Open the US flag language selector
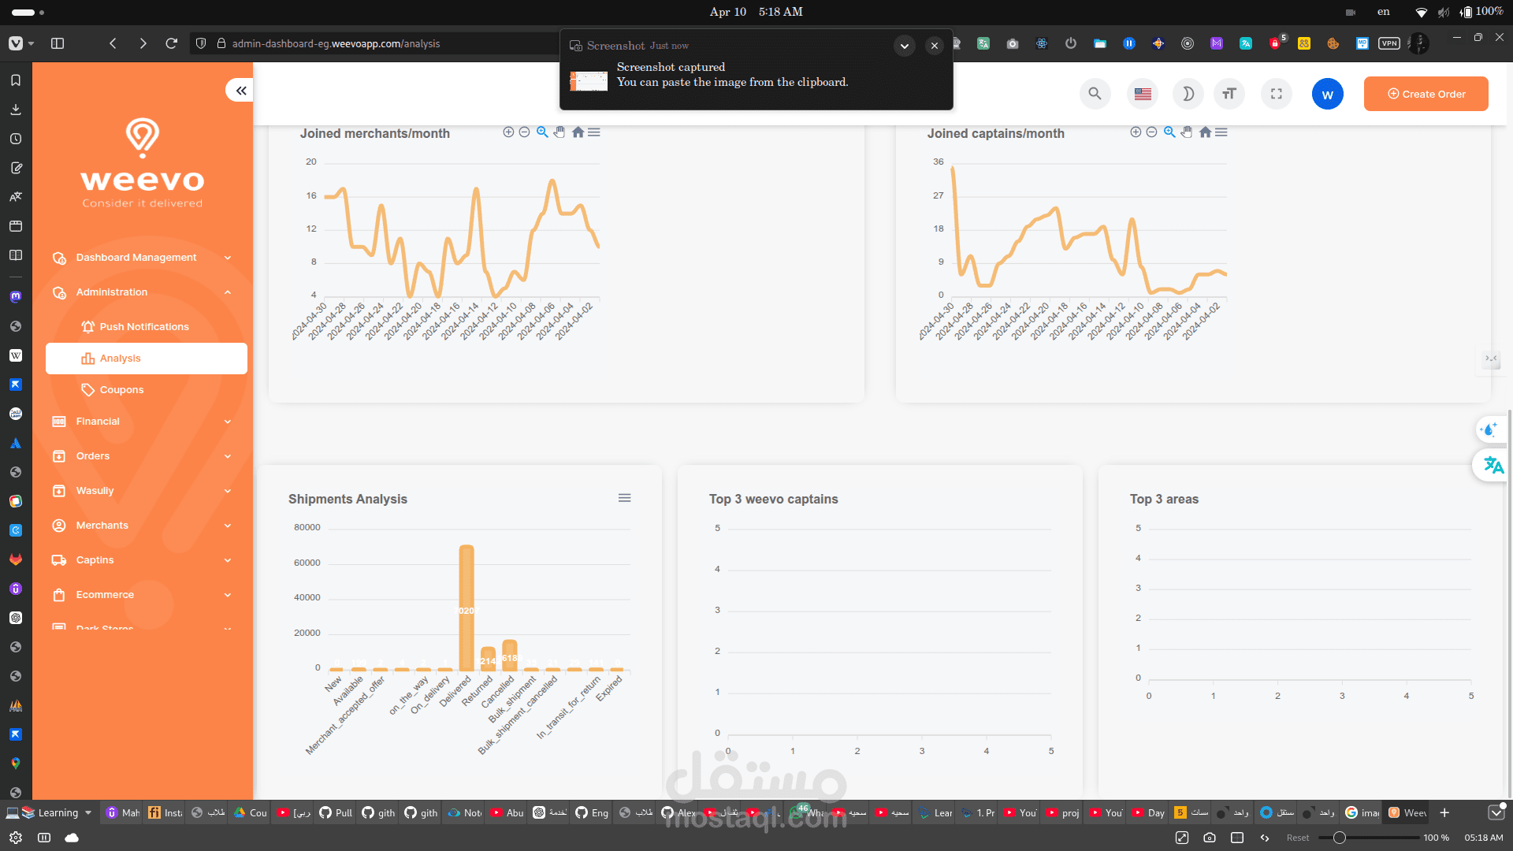 [1143, 94]
